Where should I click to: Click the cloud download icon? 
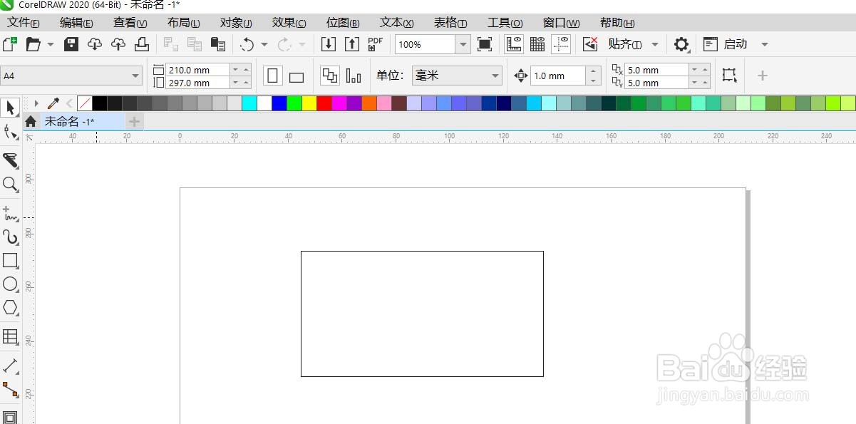(95, 44)
